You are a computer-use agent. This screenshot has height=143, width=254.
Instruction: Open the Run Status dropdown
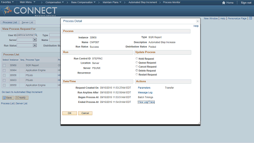click(x=35, y=45)
